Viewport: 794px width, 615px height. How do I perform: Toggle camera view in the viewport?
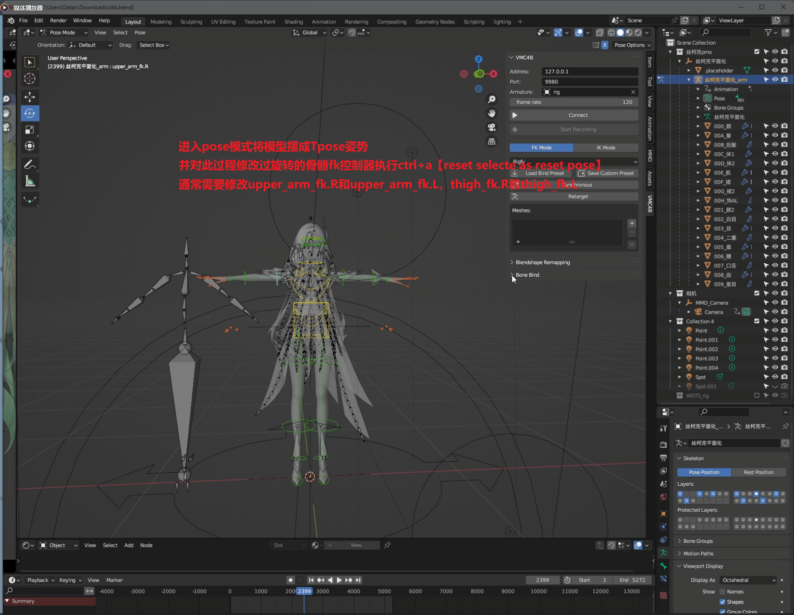(x=491, y=127)
